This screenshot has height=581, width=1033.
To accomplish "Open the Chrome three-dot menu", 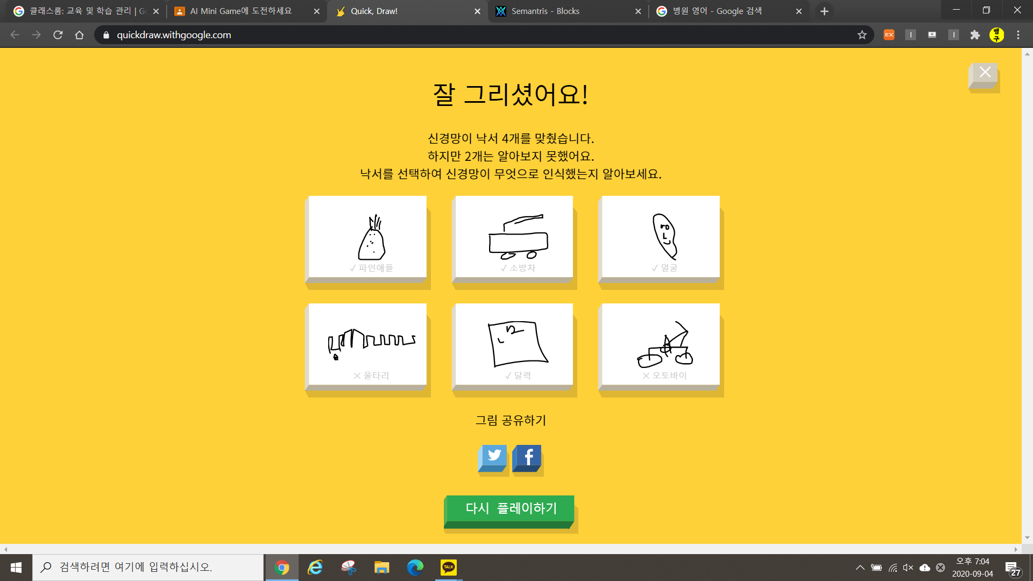I will (x=1018, y=35).
